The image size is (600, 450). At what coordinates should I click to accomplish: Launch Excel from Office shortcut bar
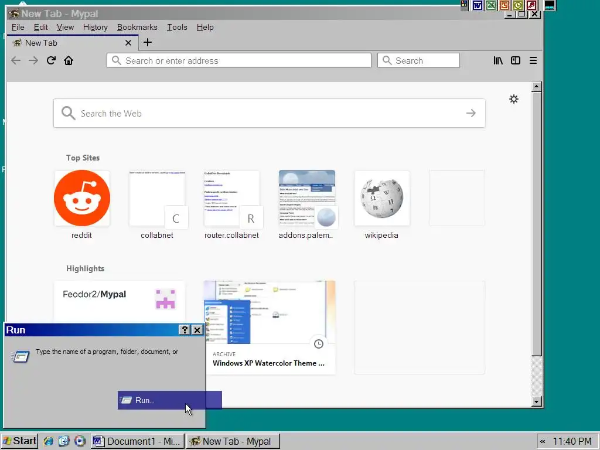(491, 5)
